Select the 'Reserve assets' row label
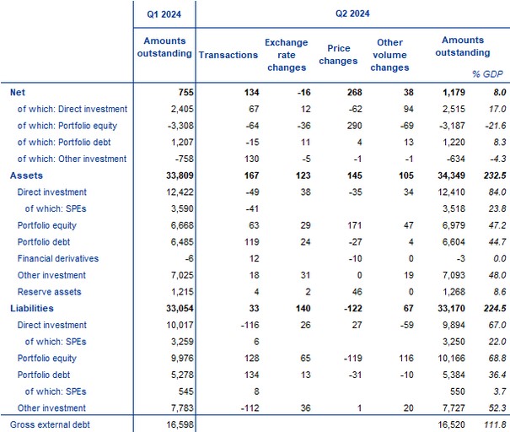 coord(49,291)
